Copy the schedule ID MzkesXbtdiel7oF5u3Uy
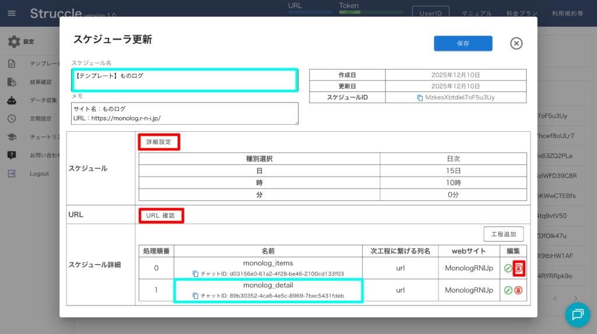This screenshot has width=597, height=334. (420, 98)
